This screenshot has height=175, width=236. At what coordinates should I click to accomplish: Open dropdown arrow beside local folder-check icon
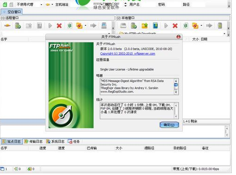tap(201, 26)
